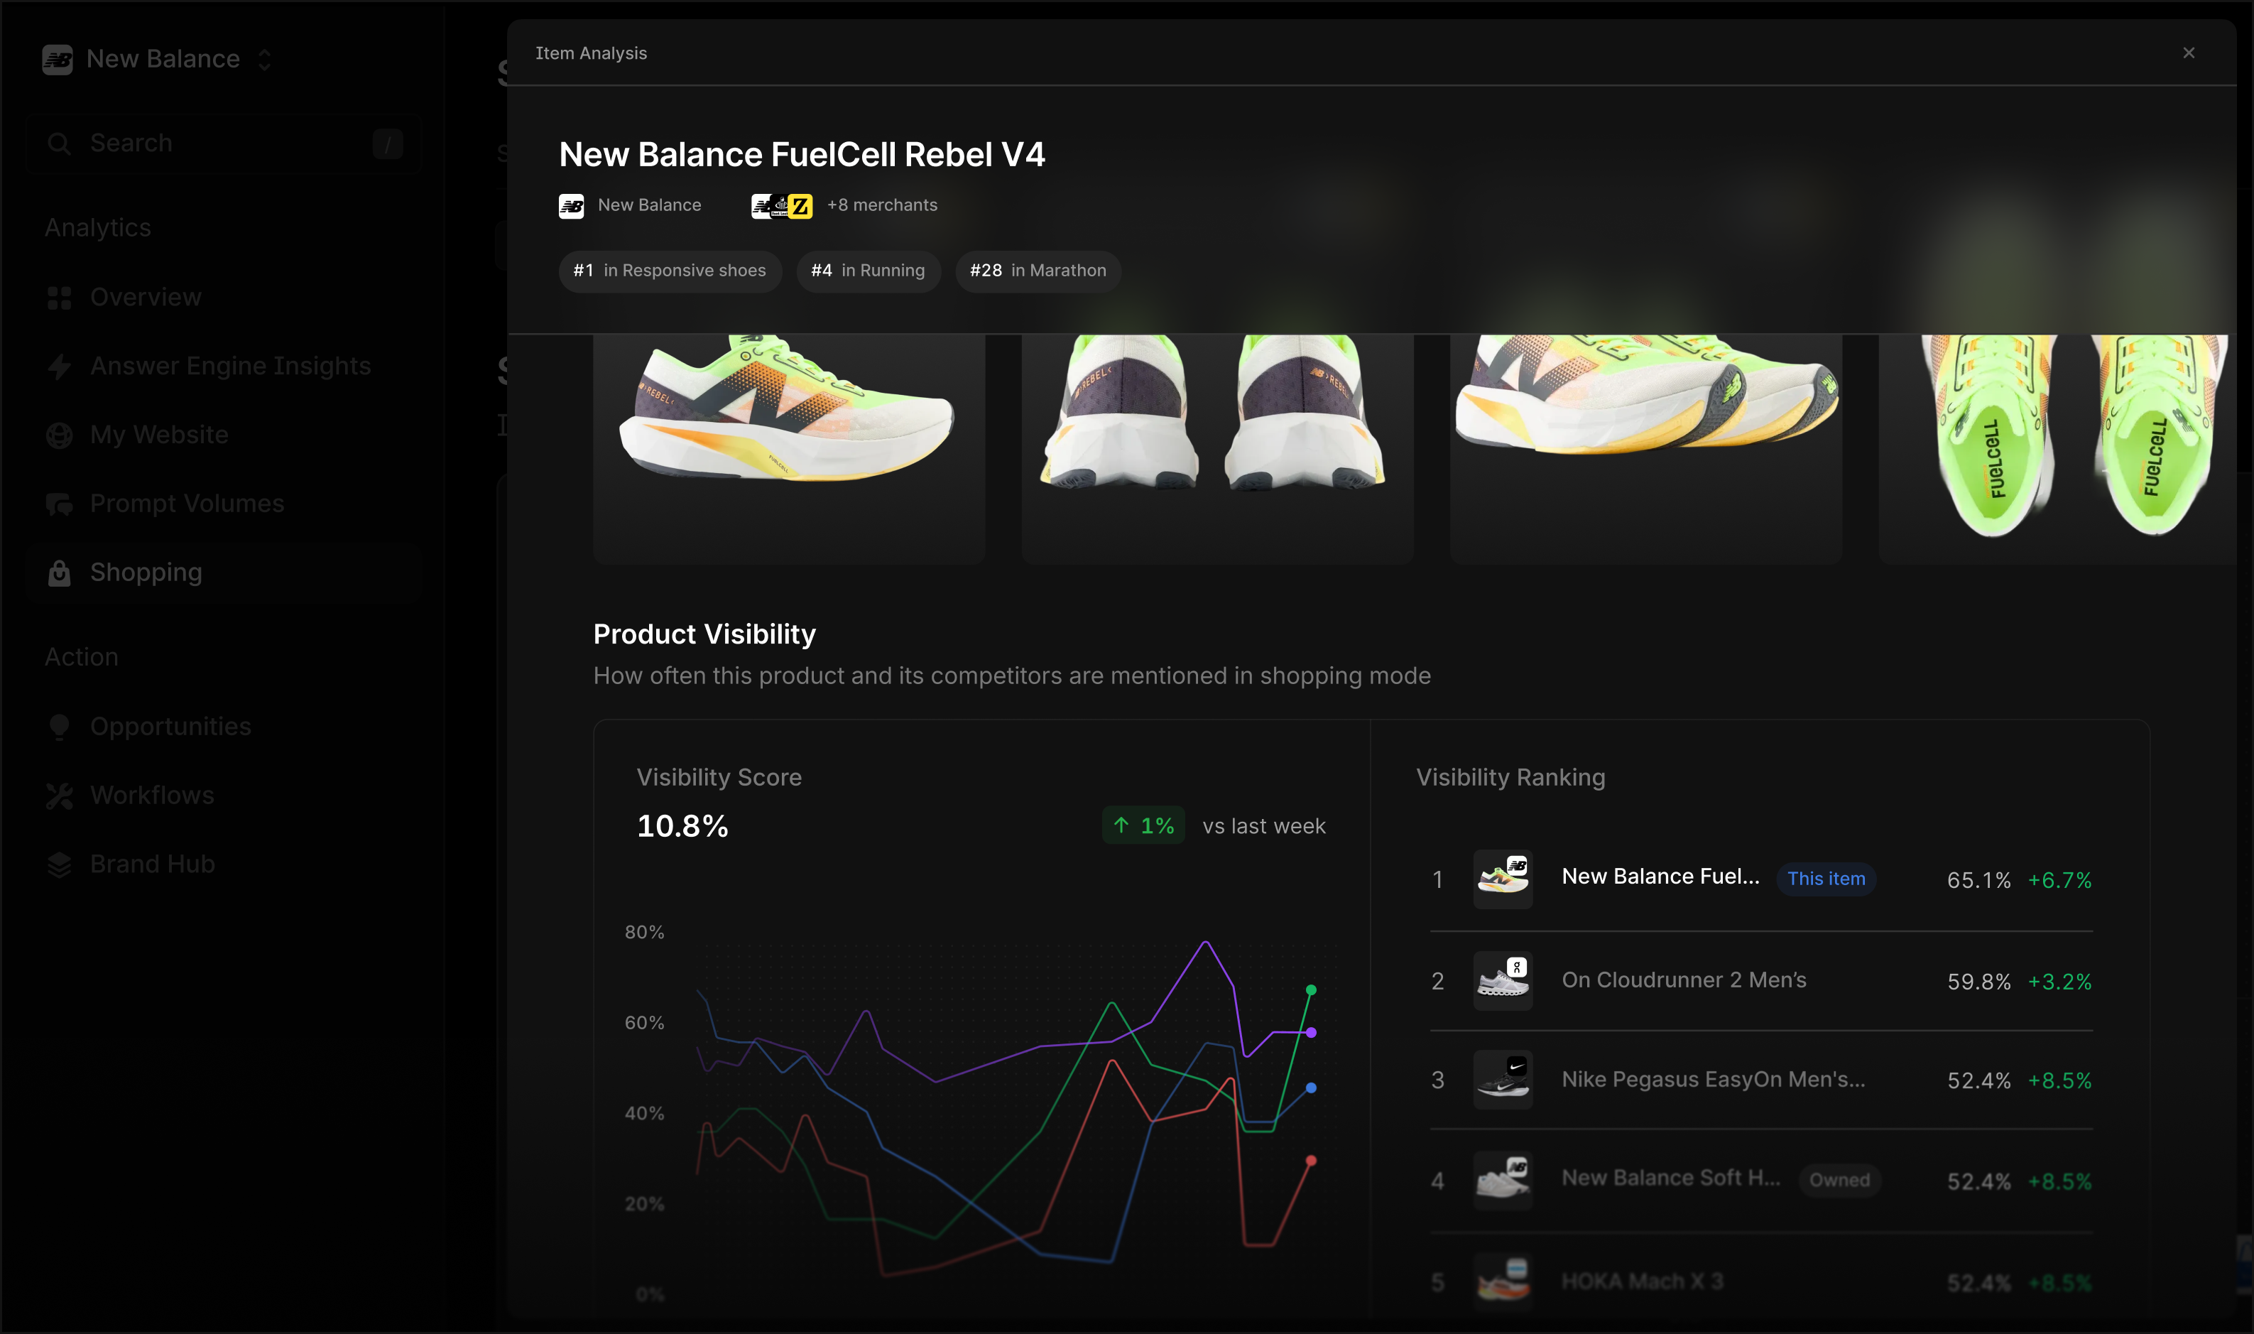Expand the '+8 merchants' list
This screenshot has width=2254, height=1334.
click(x=882, y=205)
